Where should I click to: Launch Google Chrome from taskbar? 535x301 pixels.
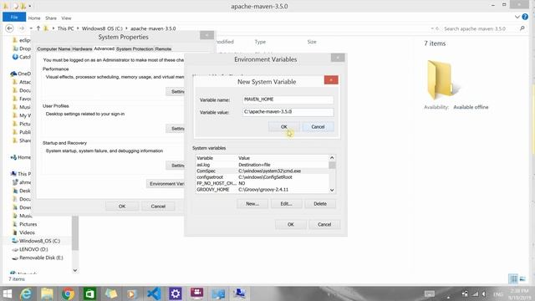pos(68,293)
